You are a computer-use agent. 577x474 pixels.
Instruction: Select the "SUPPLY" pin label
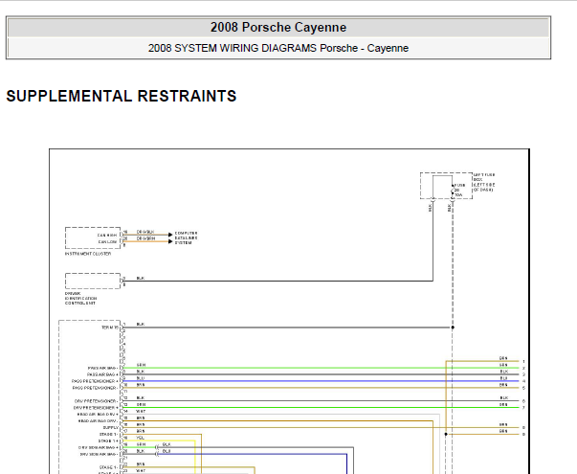(x=110, y=428)
